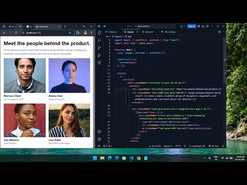
Task: Click the VS Code hamburger menu
Action: pos(105,26)
